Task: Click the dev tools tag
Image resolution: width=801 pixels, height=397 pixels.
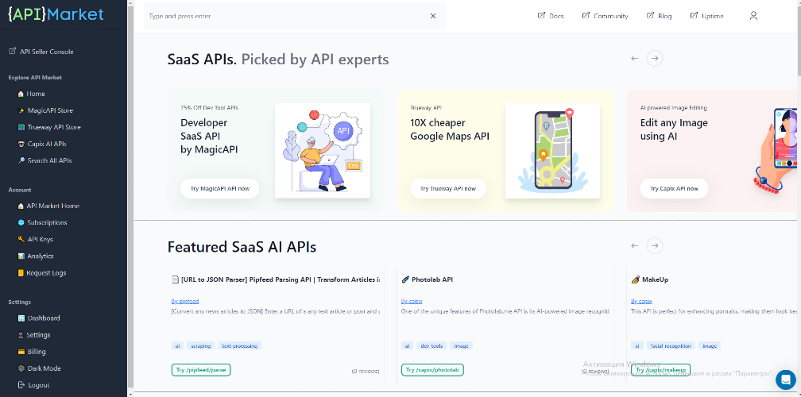Action: click(431, 346)
